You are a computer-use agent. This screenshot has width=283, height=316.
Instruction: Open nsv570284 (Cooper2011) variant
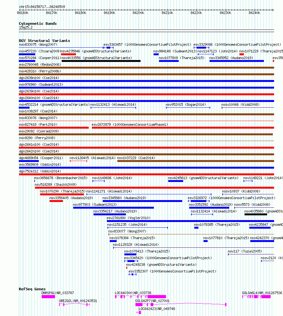pyautogui.click(x=40, y=58)
